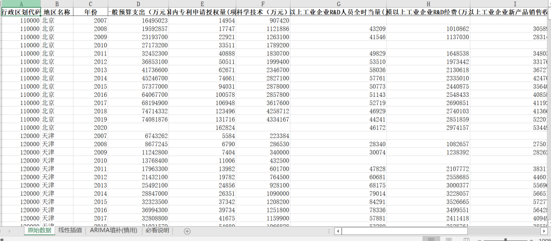
Task: Select the empty budget cell in 北京 2020 row
Action: (x=138, y=127)
